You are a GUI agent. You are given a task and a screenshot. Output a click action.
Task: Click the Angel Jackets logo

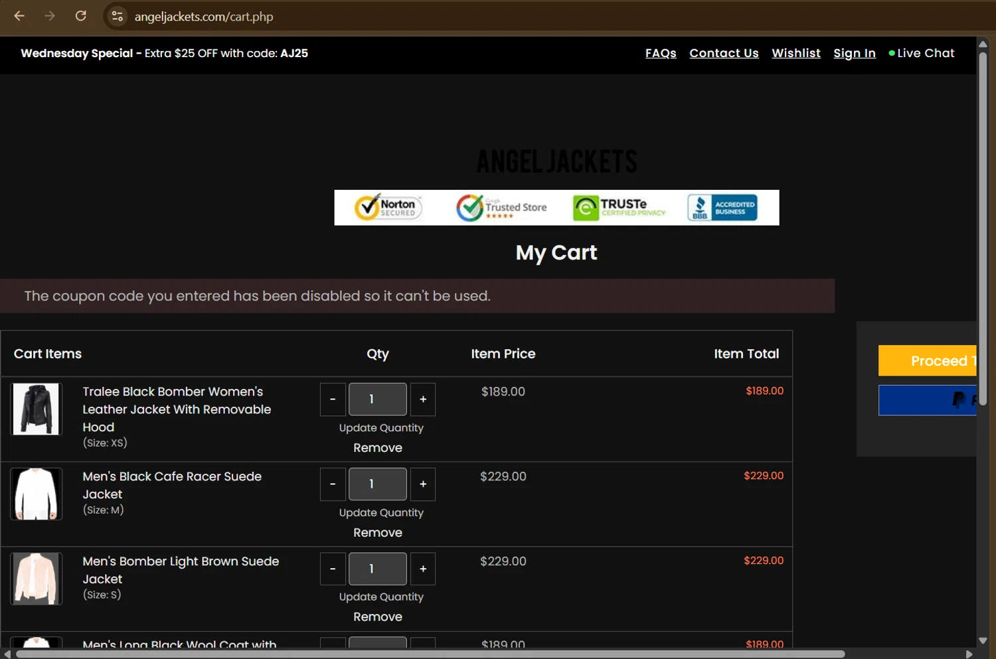(556, 161)
